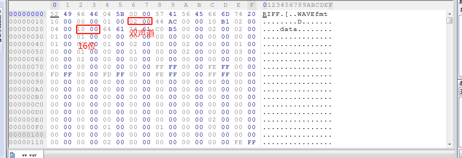Select byte 02 in row 000000E0
This screenshot has height=158, width=462.
pyautogui.click(x=212, y=119)
